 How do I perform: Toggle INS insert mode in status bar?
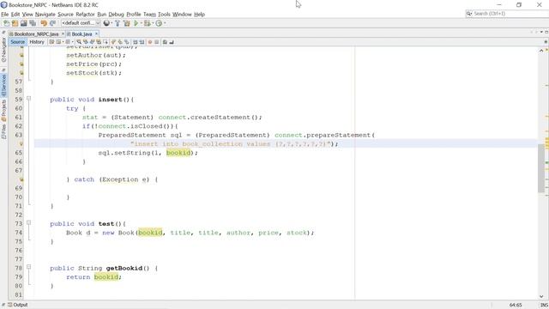(x=544, y=306)
